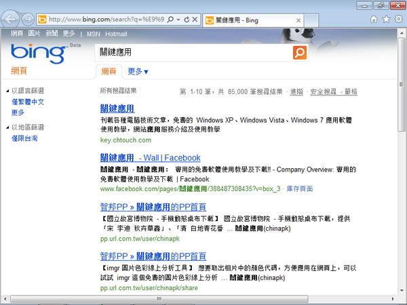Go forward with the browser forward arrow
The image size is (407, 305).
coord(28,19)
